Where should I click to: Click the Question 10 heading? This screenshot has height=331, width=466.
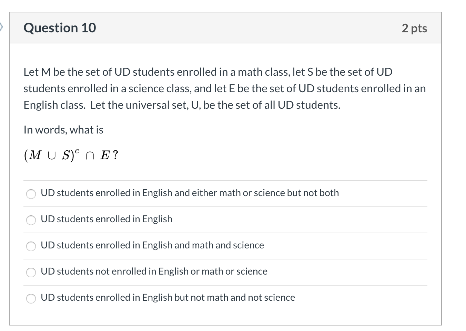click(60, 28)
